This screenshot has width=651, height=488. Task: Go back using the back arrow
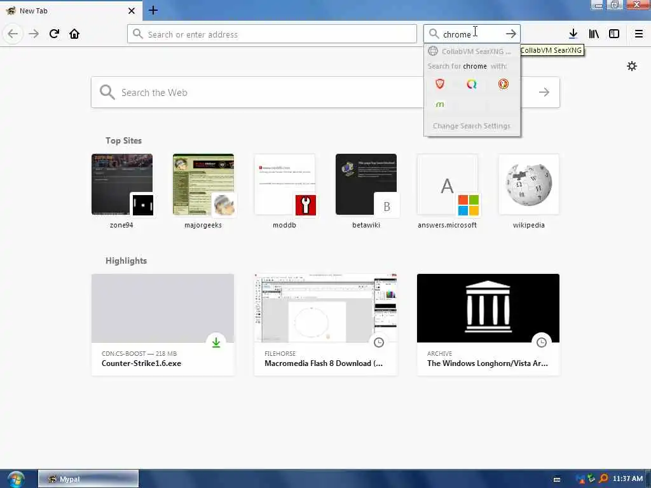13,34
